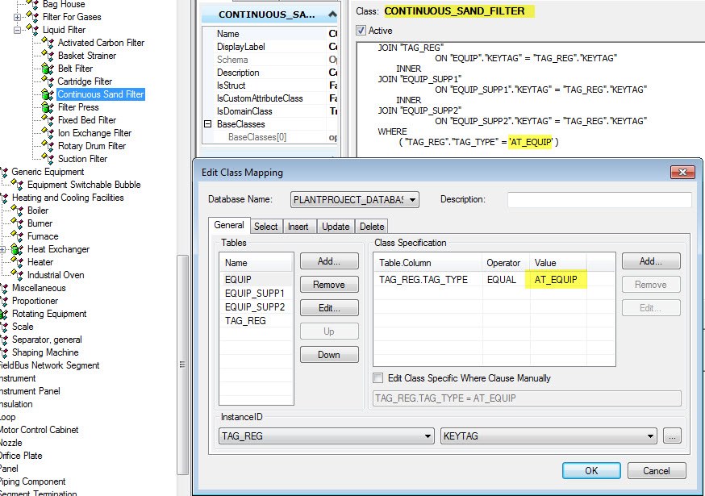The image size is (705, 496).
Task: Switch to the Insert tab
Action: pyautogui.click(x=298, y=227)
